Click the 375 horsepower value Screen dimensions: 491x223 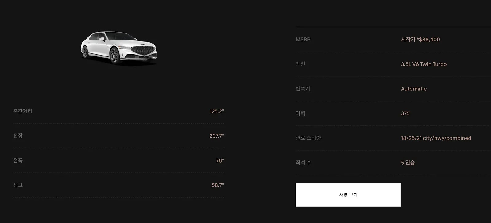coord(405,113)
